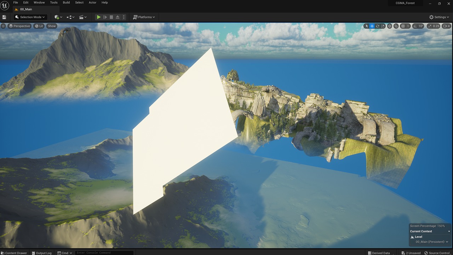
Task: Change scale snap value 0.25
Action: (x=436, y=26)
